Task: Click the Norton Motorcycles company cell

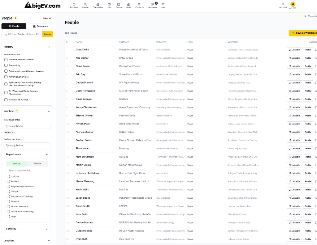Action: click(130, 165)
